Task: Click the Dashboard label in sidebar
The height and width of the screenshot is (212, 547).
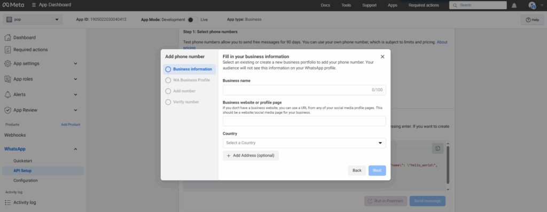Action: pos(25,37)
